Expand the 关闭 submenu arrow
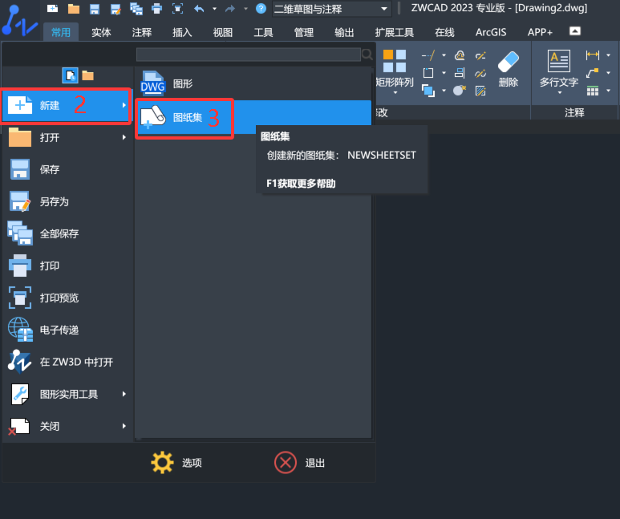620x519 pixels. click(x=124, y=426)
